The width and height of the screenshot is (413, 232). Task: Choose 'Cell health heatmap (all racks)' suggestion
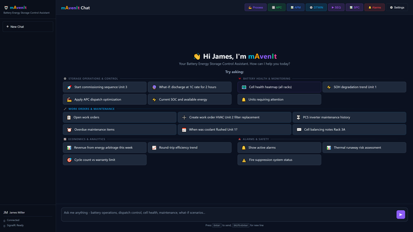pos(279,87)
